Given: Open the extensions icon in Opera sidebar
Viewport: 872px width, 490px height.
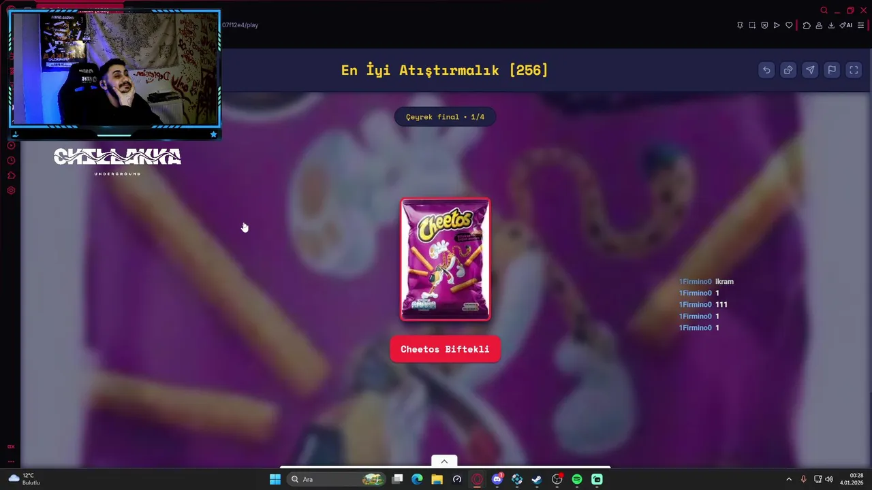Looking at the screenshot, I should (11, 176).
